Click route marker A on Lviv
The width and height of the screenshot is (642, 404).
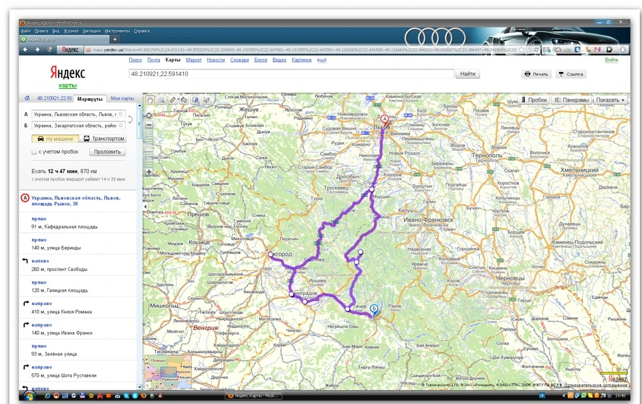coord(385,120)
